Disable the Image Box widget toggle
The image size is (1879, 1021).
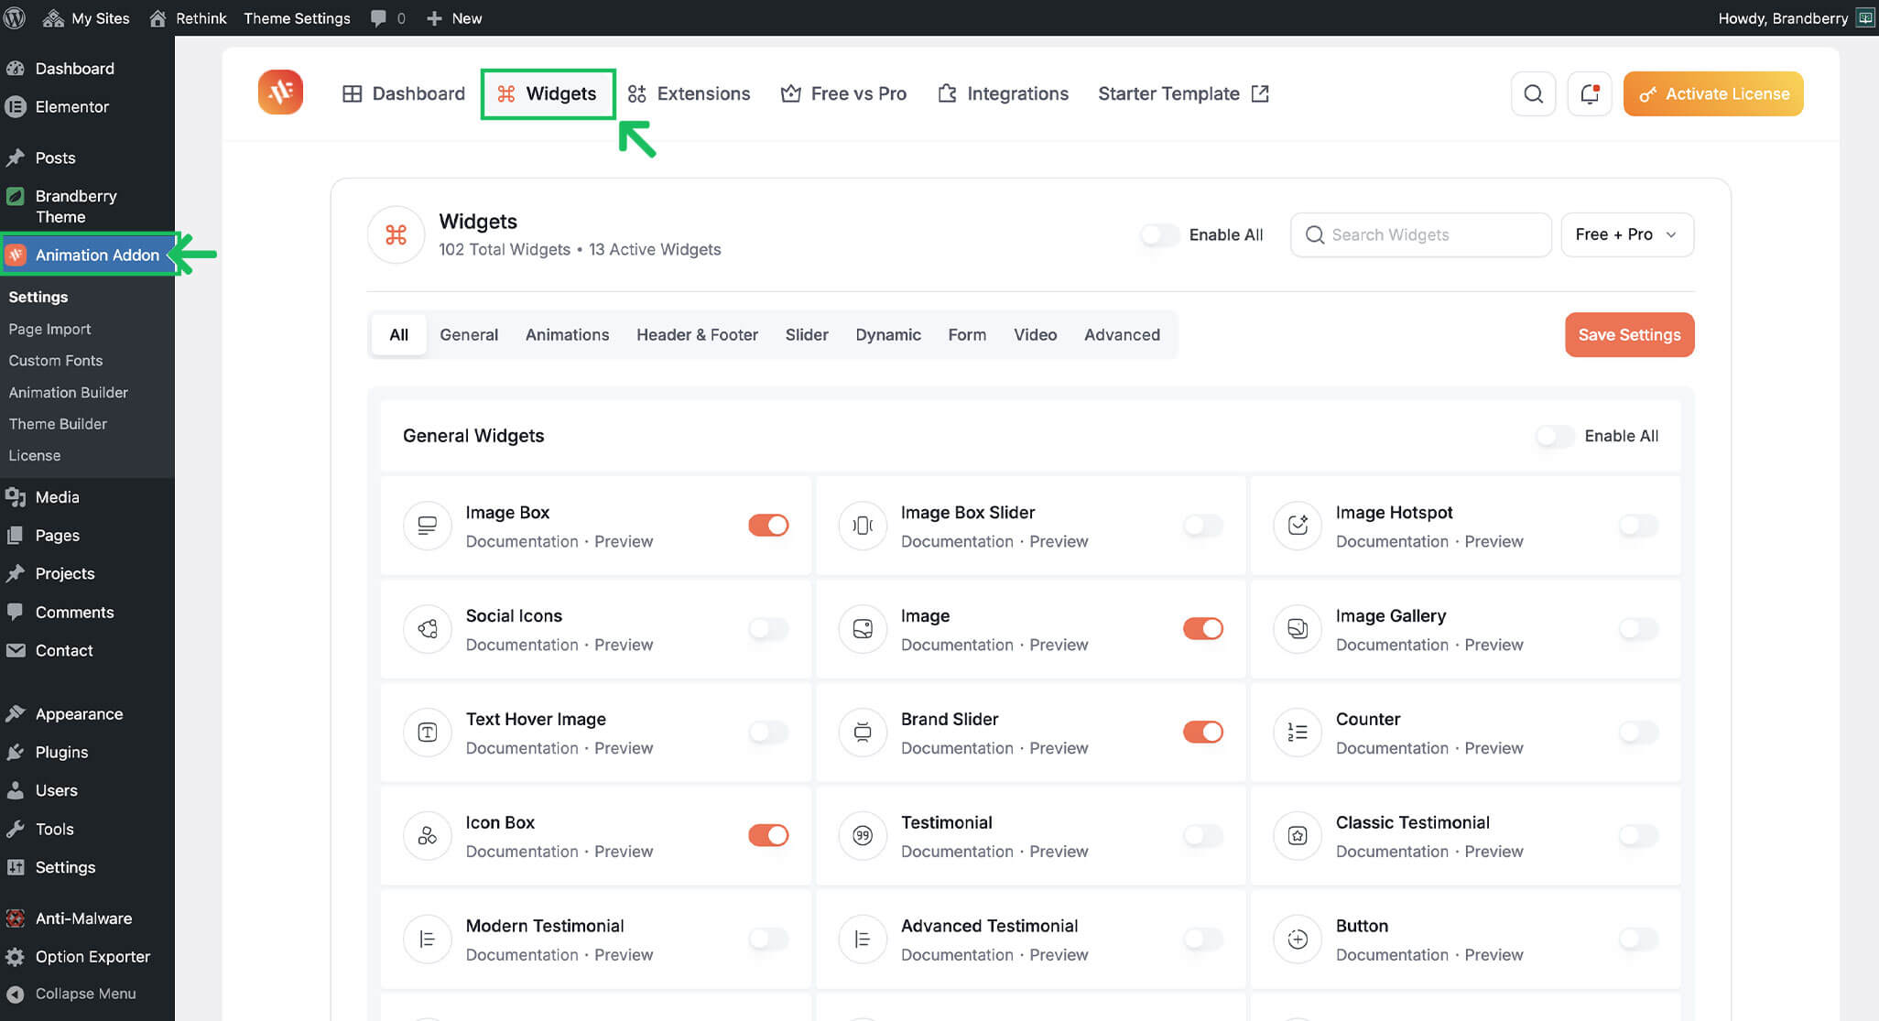click(x=767, y=525)
